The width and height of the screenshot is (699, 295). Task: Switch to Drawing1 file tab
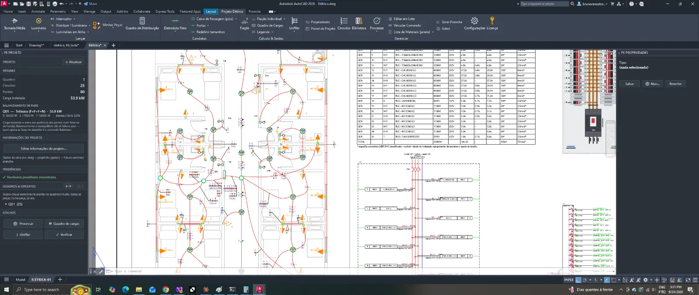36,45
